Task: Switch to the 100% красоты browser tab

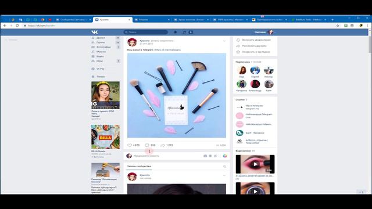Action: point(230,20)
